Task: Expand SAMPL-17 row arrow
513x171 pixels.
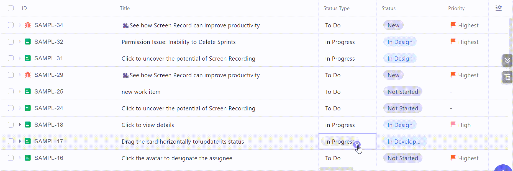Action: [20, 141]
